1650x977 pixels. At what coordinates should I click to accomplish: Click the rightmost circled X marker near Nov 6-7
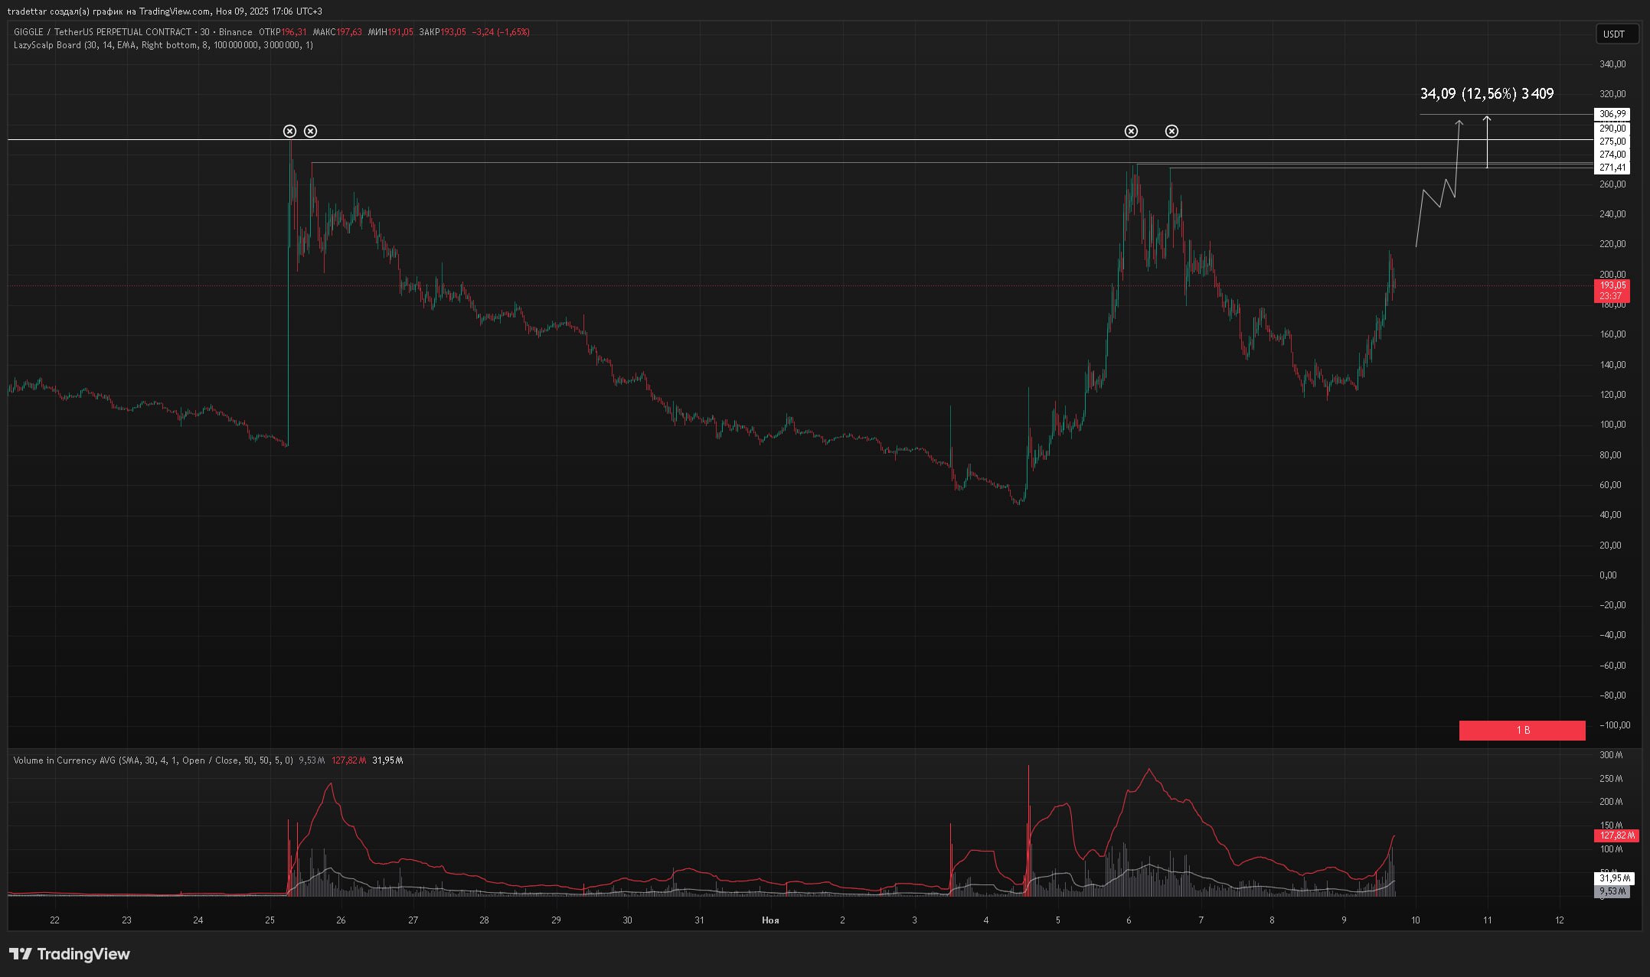pyautogui.click(x=1171, y=132)
